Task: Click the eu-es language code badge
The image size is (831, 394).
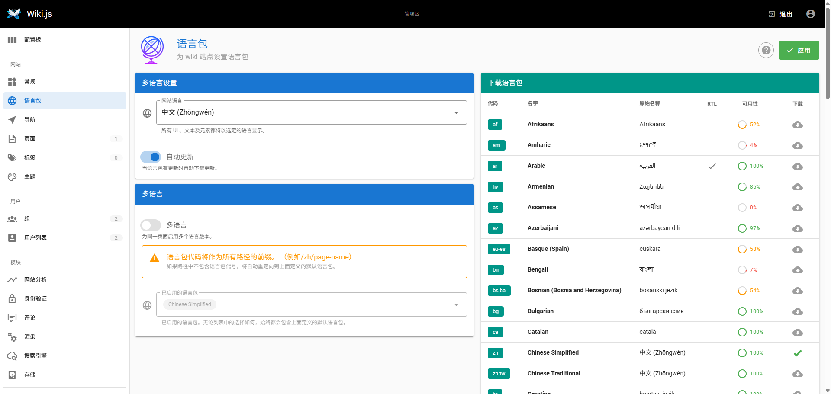Action: pyautogui.click(x=499, y=249)
